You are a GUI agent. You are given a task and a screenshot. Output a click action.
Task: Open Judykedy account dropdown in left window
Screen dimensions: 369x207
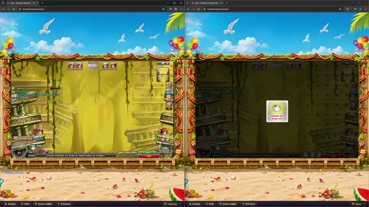tap(172, 204)
